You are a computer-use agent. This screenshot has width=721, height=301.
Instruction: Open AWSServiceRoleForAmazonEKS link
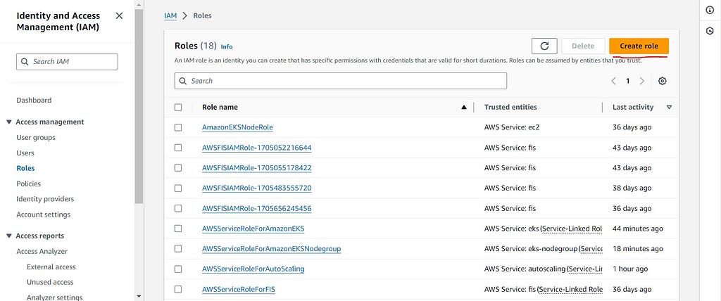coord(253,229)
